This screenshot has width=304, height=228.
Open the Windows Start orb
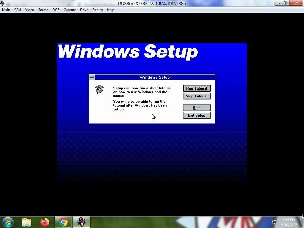[x=8, y=222]
